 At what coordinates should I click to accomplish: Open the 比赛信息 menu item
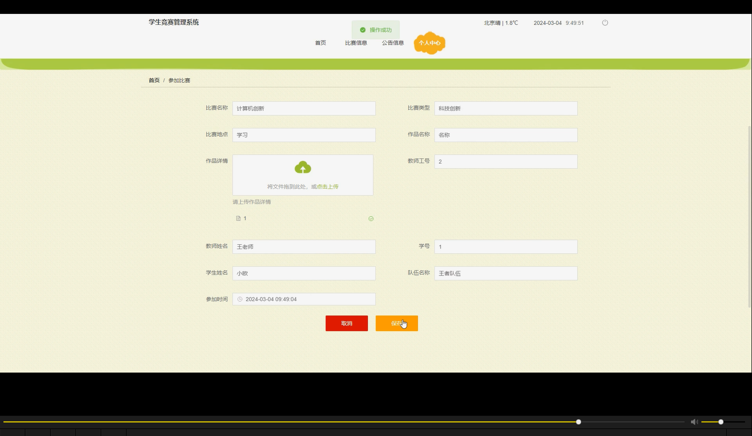(356, 43)
